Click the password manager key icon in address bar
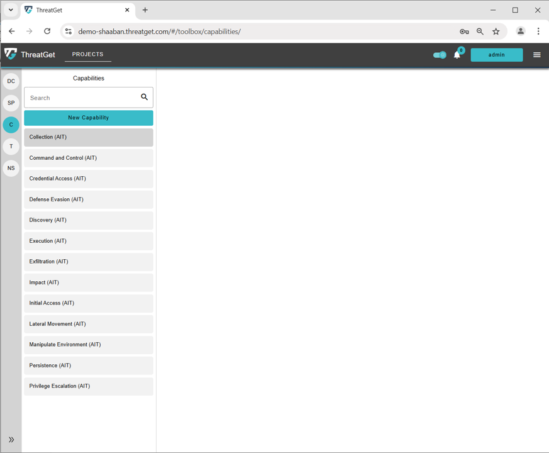This screenshot has width=549, height=453. (x=464, y=31)
